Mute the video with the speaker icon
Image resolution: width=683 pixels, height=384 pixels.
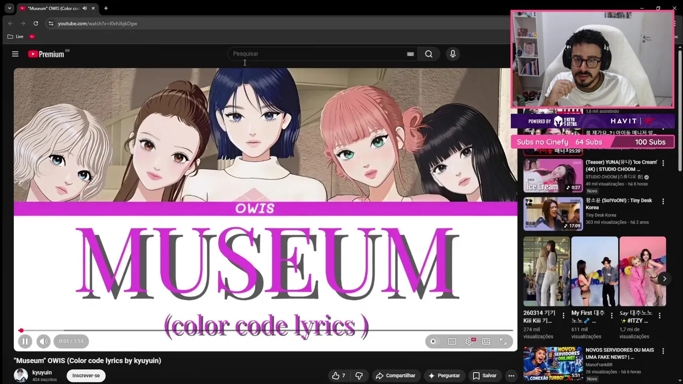pyautogui.click(x=43, y=341)
